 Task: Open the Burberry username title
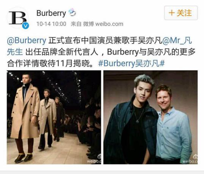tap(51, 13)
